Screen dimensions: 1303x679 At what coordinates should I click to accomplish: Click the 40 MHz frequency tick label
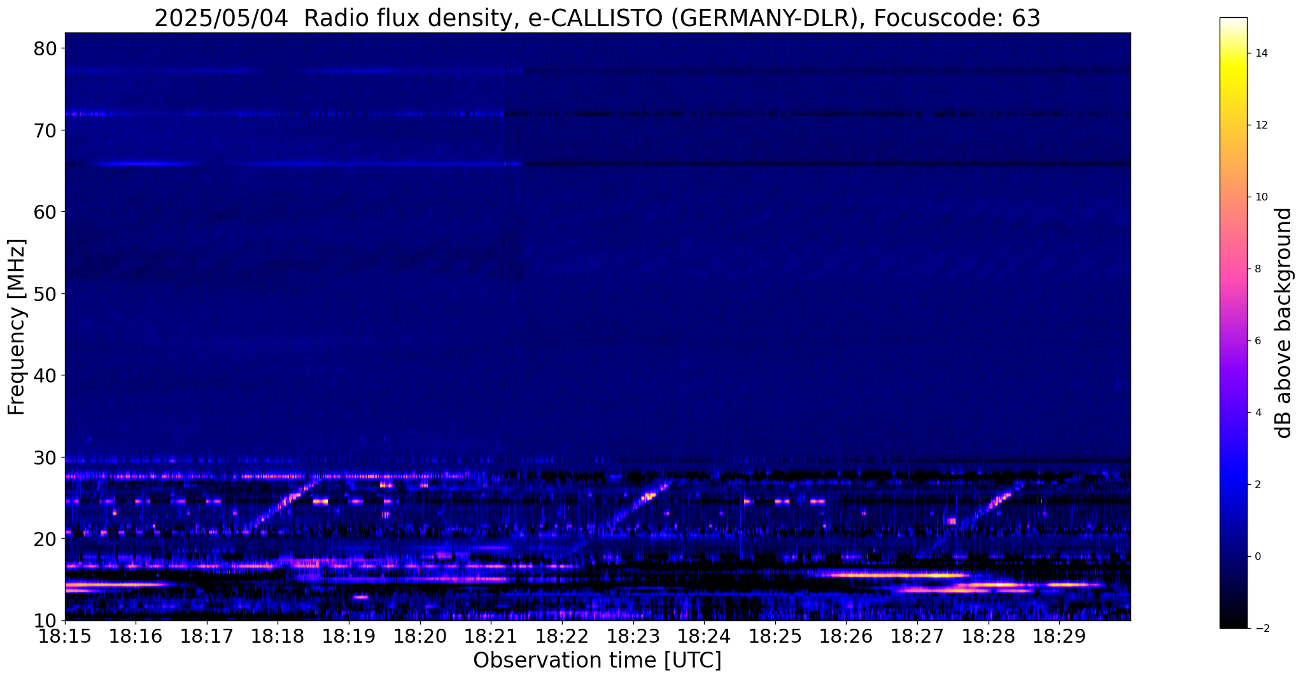pyautogui.click(x=45, y=375)
